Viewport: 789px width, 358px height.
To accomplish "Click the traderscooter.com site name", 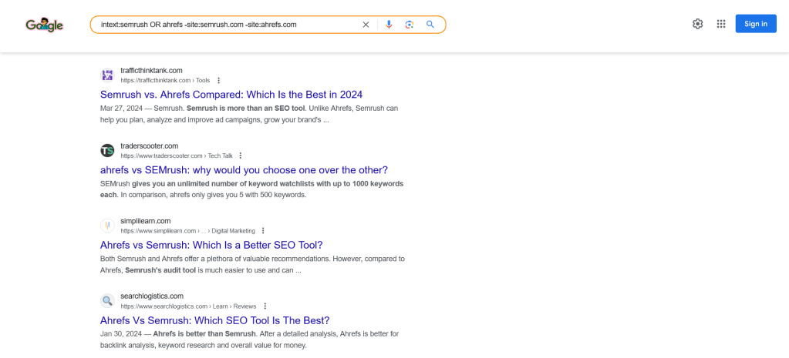I will [x=150, y=146].
